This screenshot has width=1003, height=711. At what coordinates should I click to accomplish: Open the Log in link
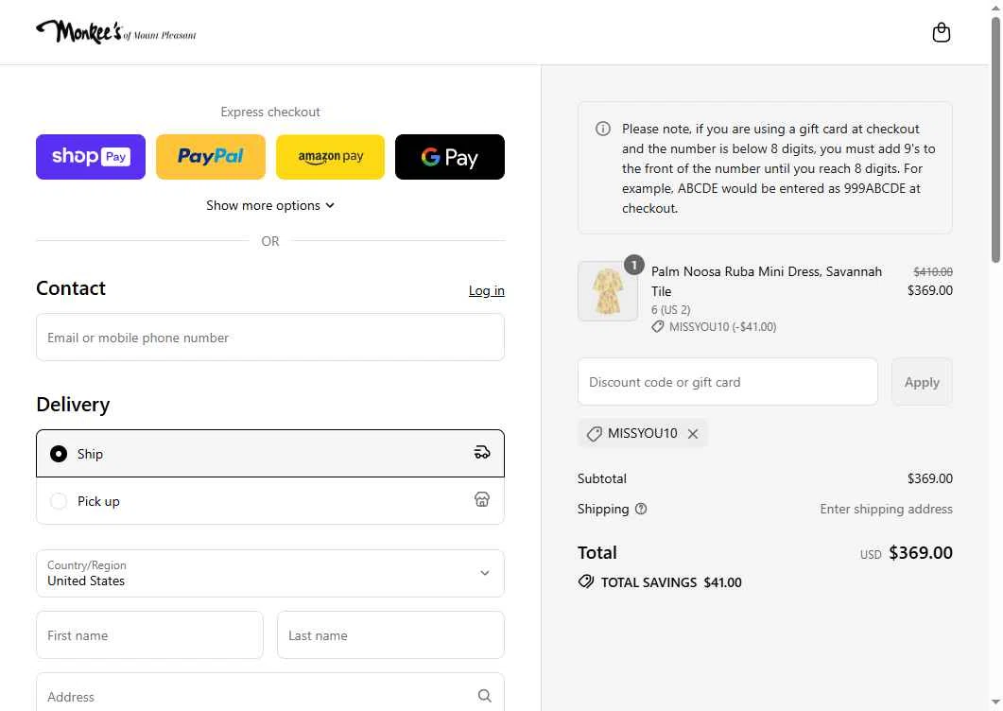[486, 290]
